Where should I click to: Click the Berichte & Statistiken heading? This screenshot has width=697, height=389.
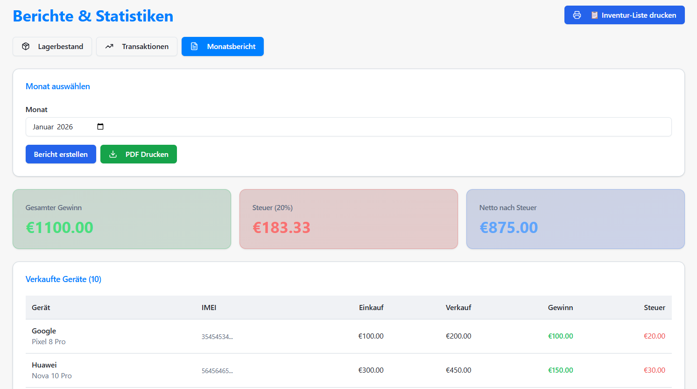pyautogui.click(x=93, y=16)
